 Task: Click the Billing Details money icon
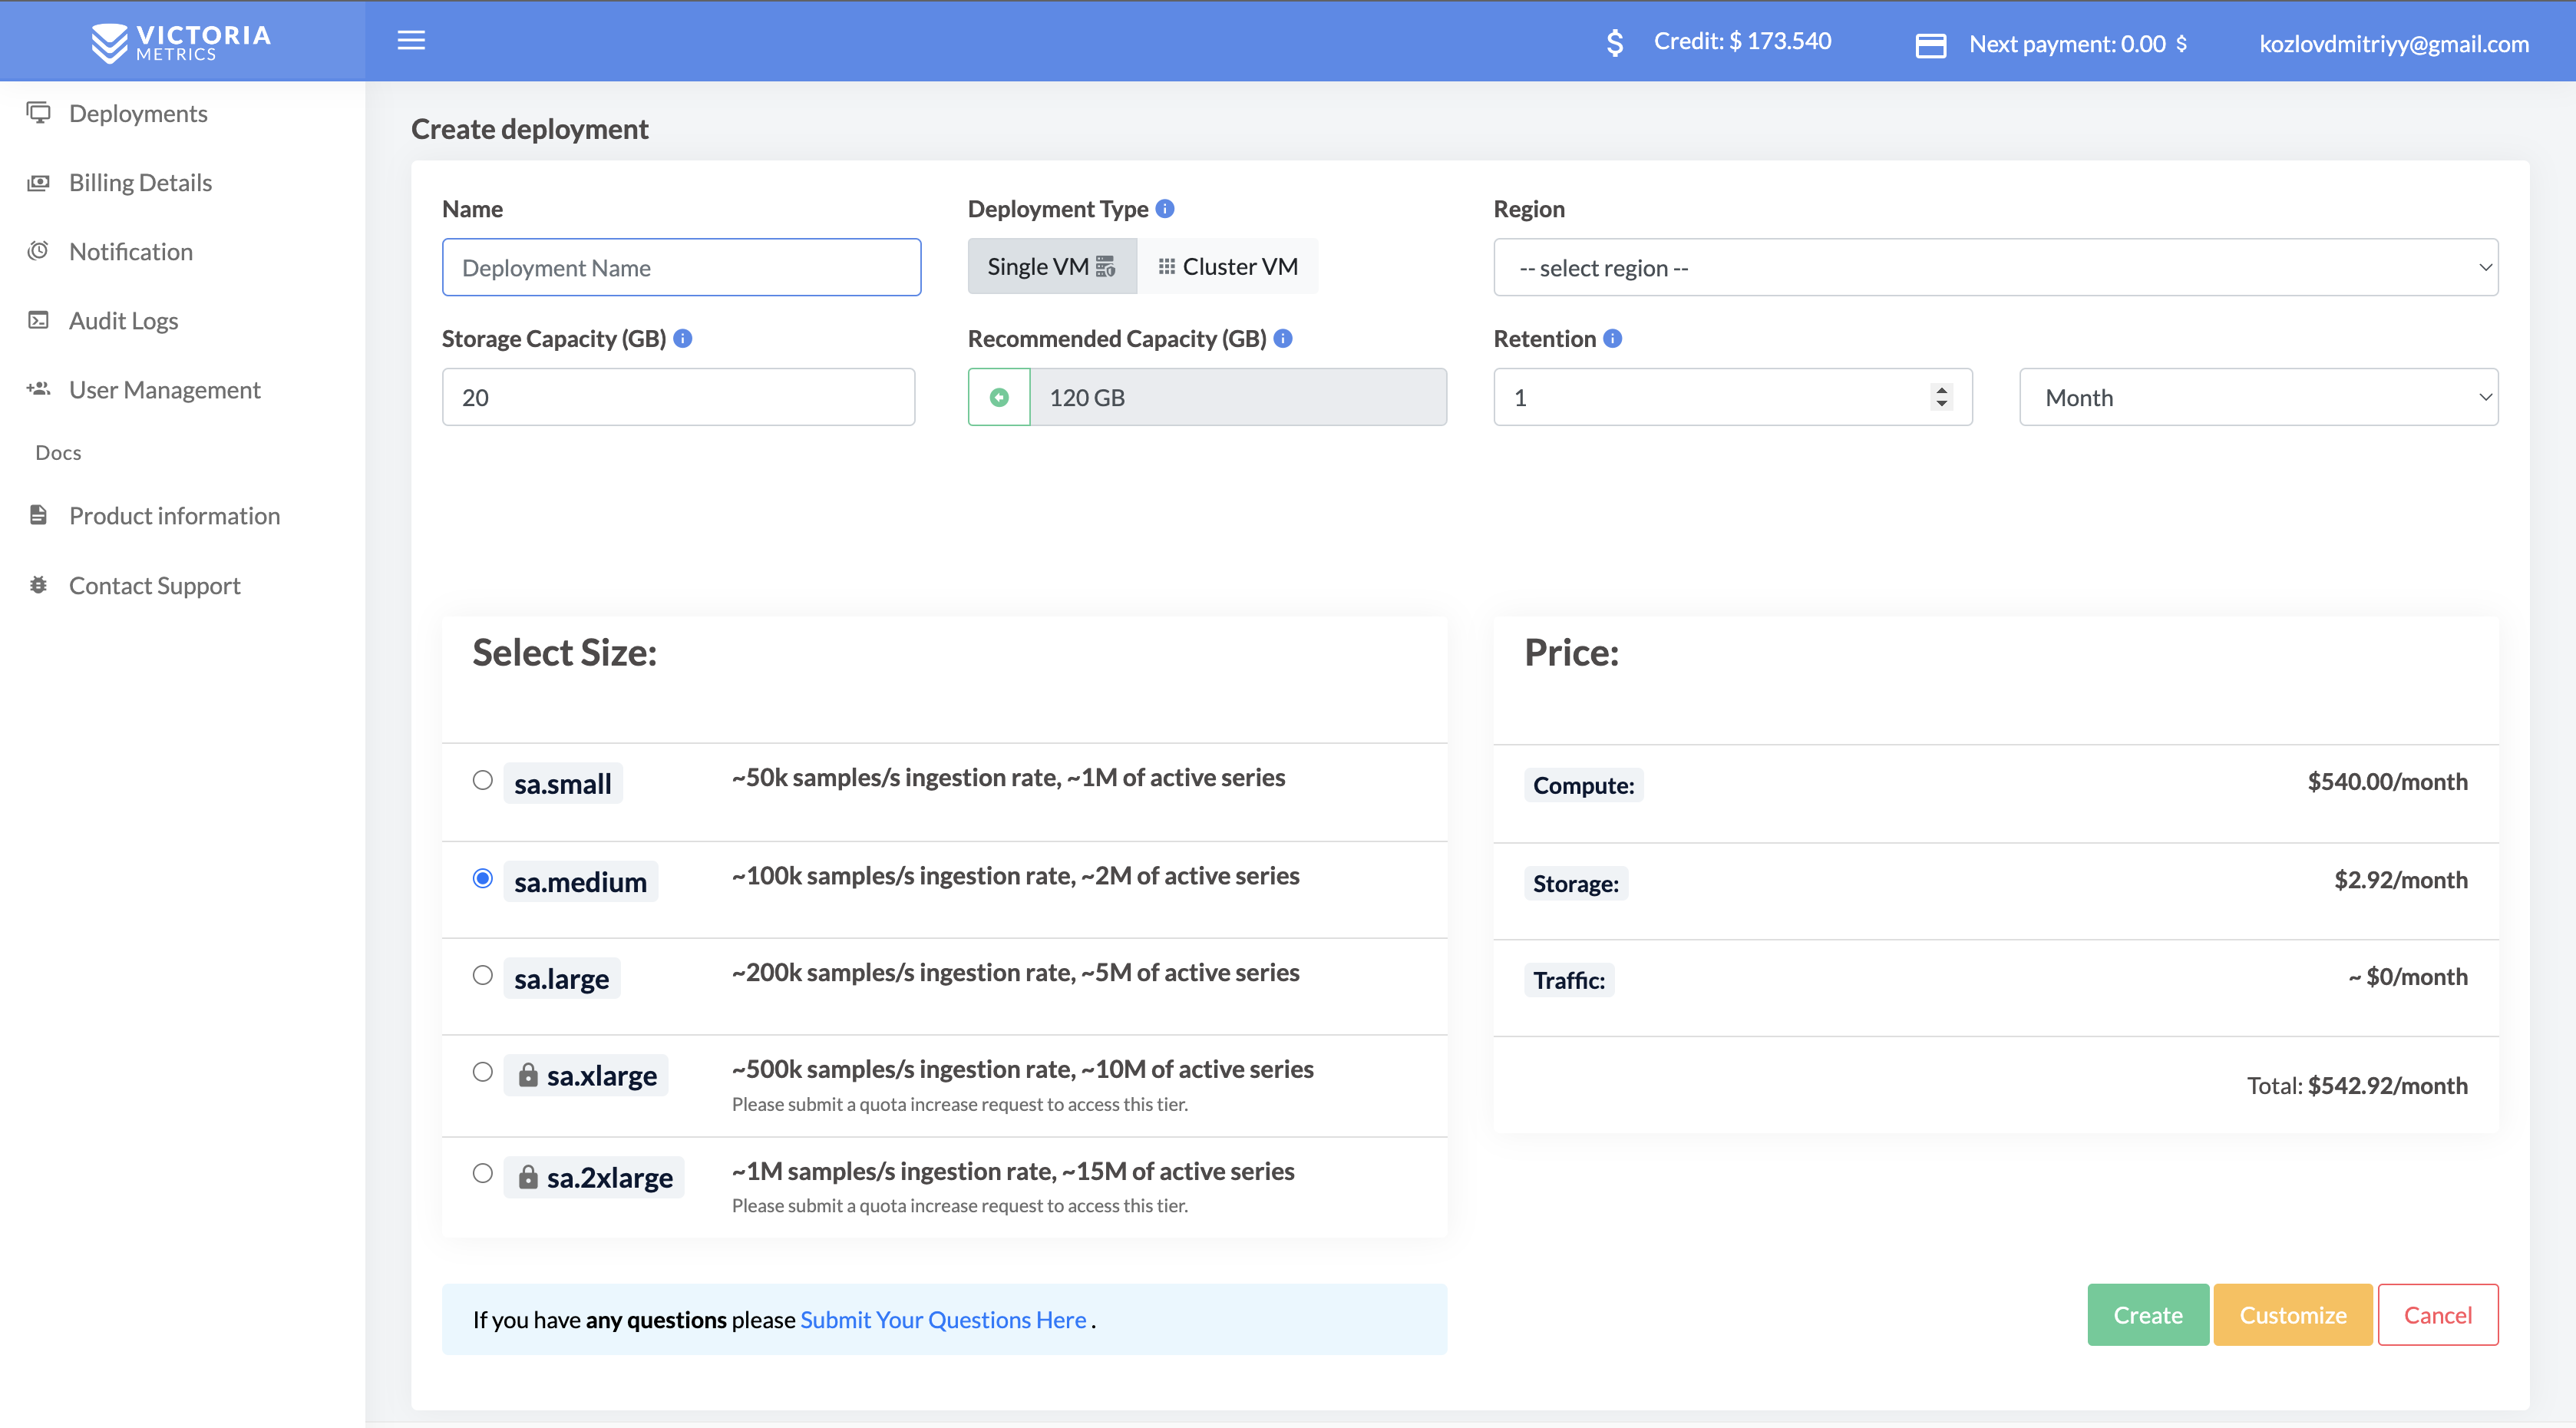[38, 182]
